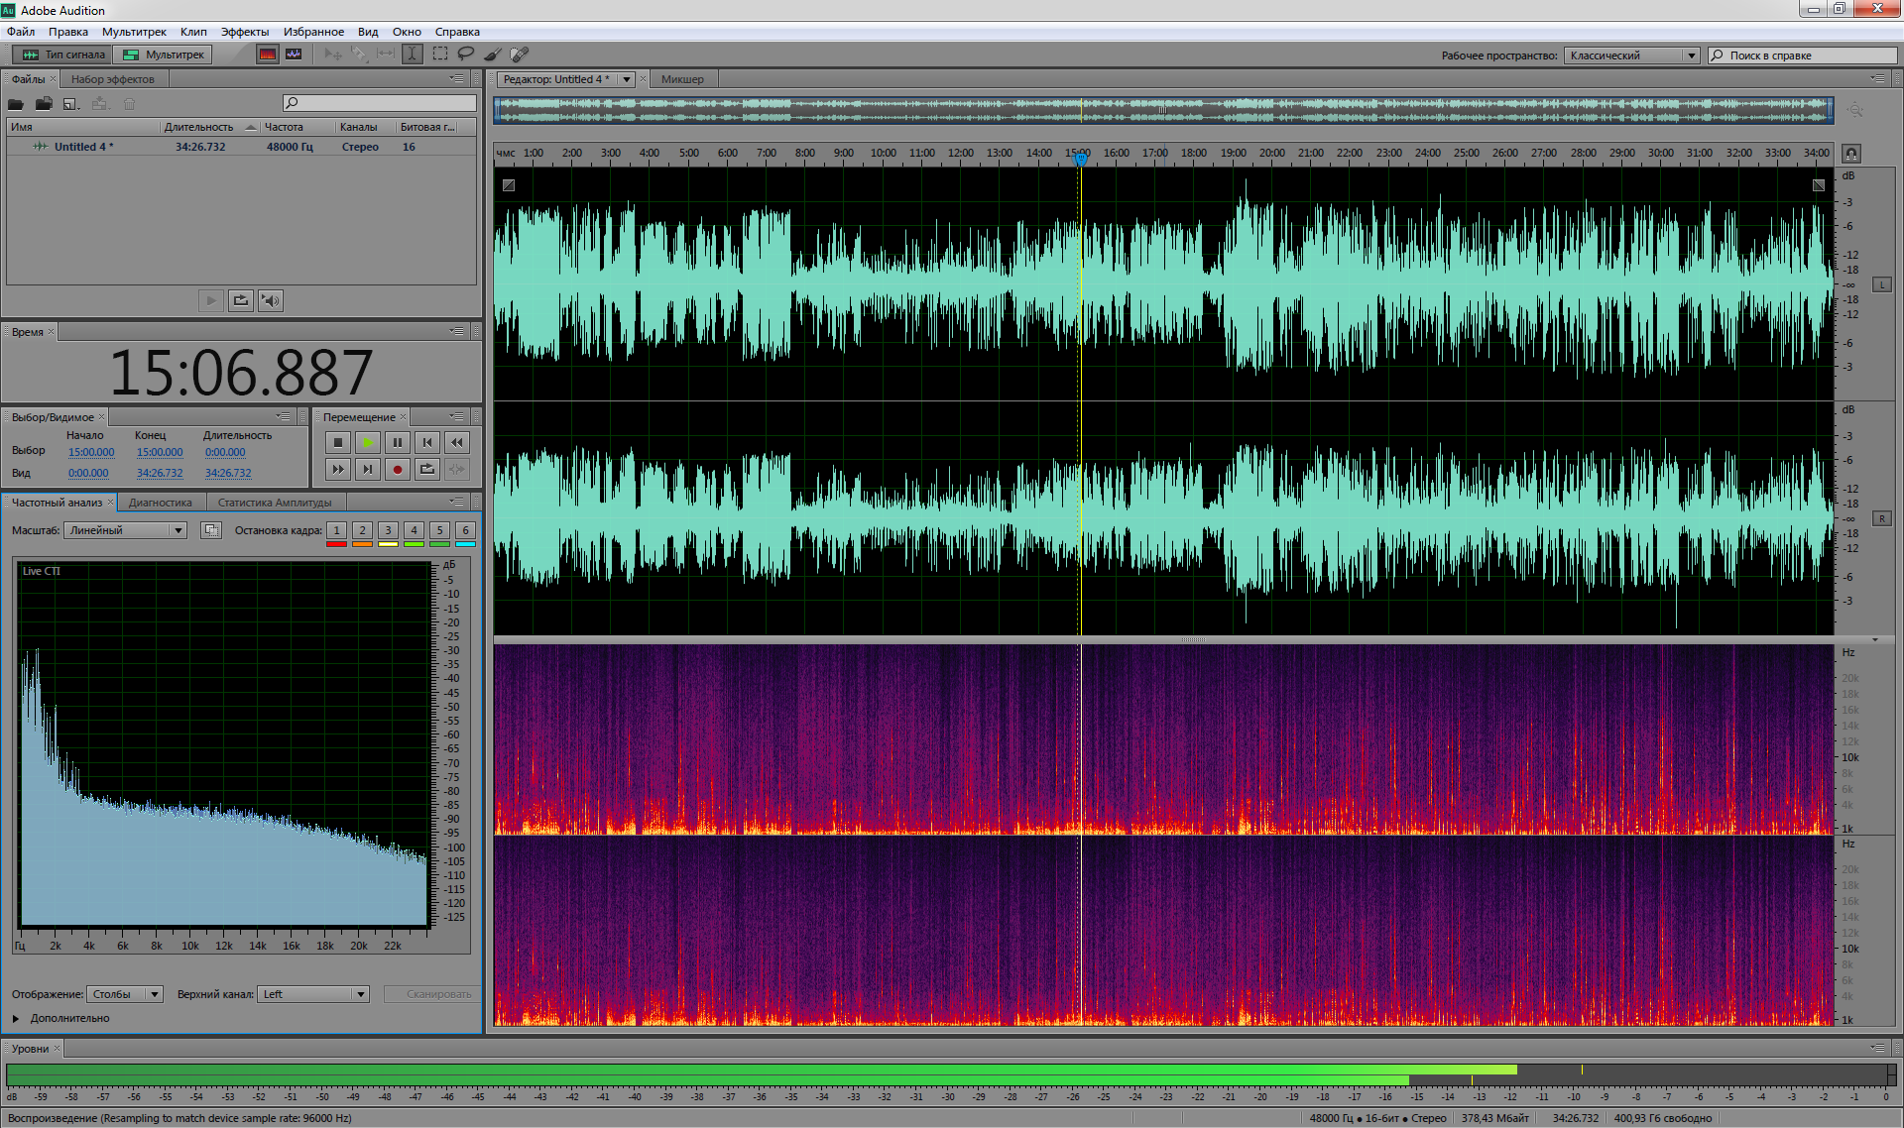Toggle the spectral frequency display button
This screenshot has width=1904, height=1128.
pos(268,55)
